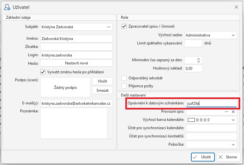Adjust Minimální čas zapsaný za den stepper
The width and height of the screenshot is (244, 165).
(x=199, y=60)
